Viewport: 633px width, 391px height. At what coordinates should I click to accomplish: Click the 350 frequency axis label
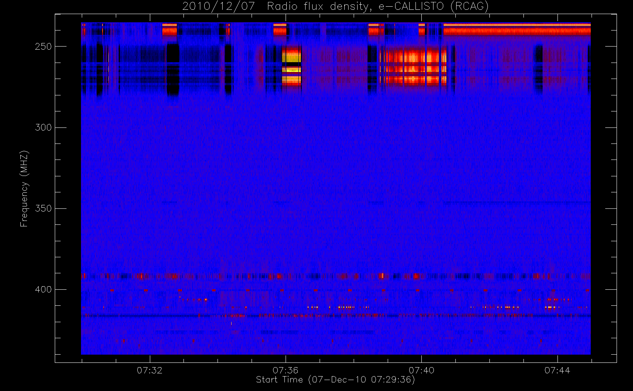43,208
